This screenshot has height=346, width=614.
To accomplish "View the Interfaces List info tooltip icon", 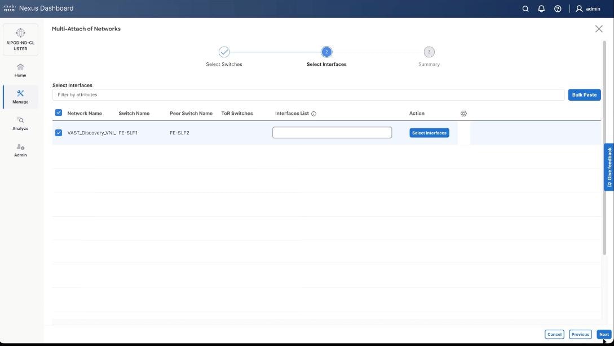I will (313, 113).
